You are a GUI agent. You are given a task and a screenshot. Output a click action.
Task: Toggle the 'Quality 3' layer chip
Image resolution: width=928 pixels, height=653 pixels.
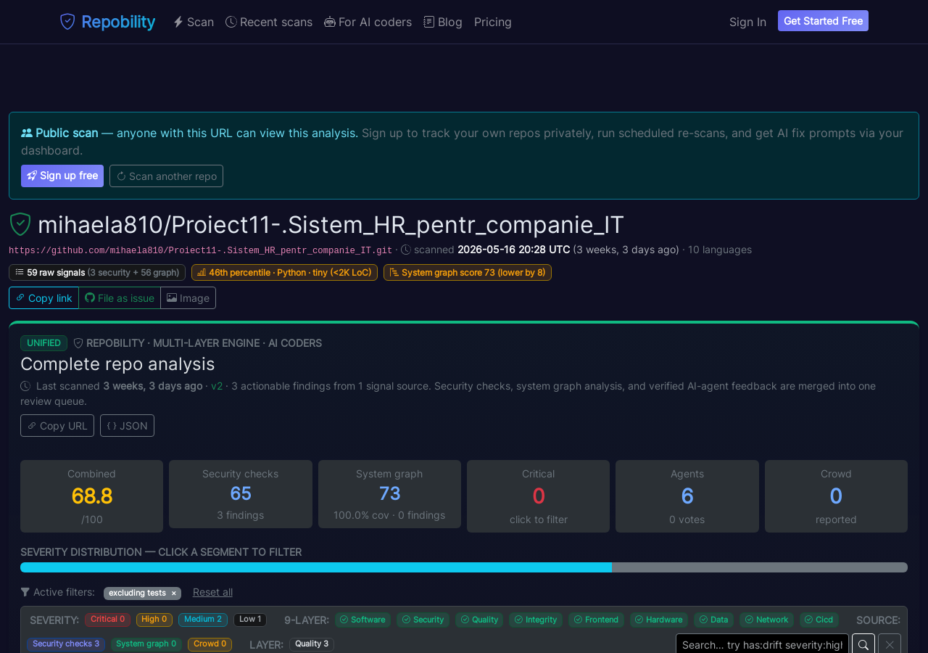point(312,644)
